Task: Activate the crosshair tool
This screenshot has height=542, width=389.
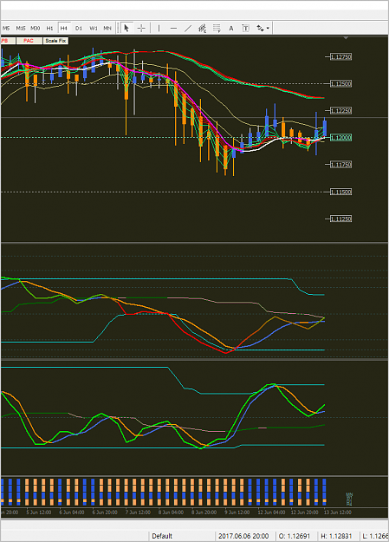Action: pyautogui.click(x=141, y=28)
